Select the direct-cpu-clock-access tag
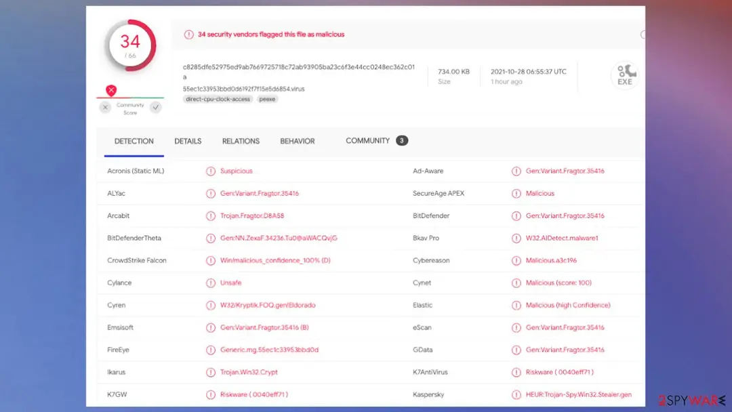 click(218, 99)
